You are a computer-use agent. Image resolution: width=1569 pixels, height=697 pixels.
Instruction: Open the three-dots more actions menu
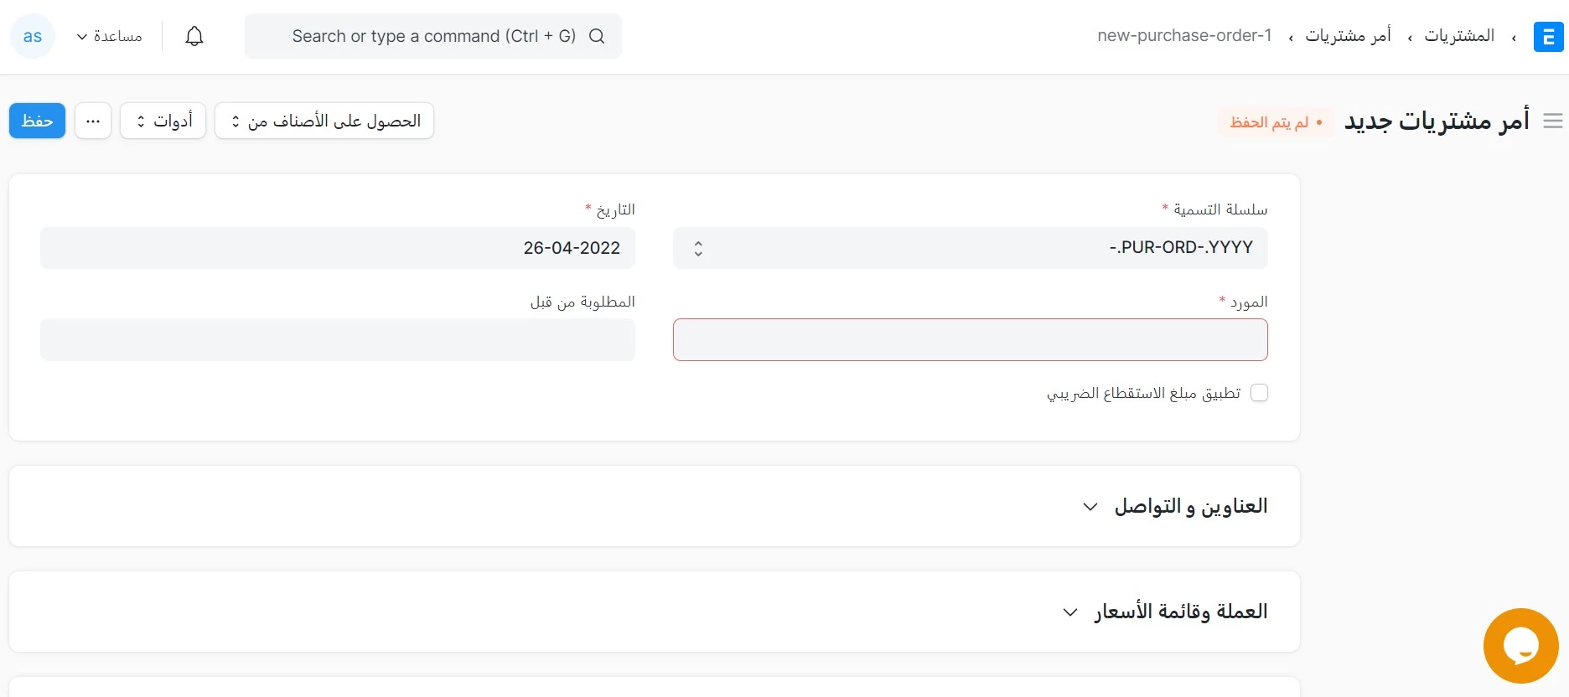[93, 121]
